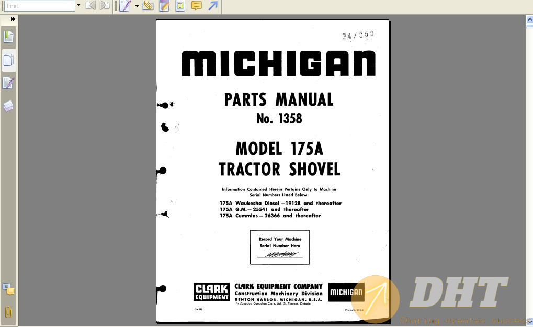Open the Sign tool dropdown arrow
Screen dimensions: 533x327
137,6
